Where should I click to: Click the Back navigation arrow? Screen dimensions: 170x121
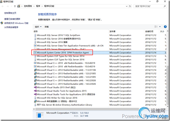[3, 6]
